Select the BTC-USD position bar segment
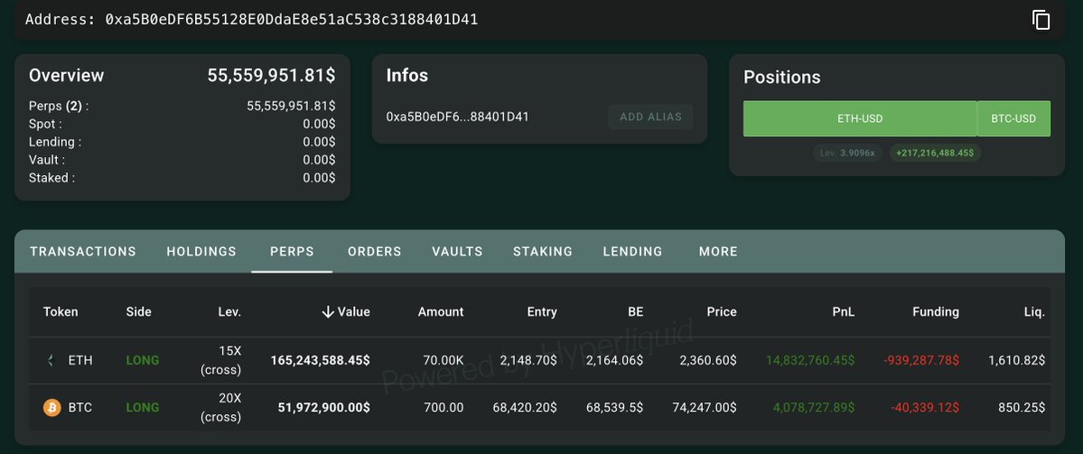Viewport: 1083px width, 454px height. point(1013,118)
